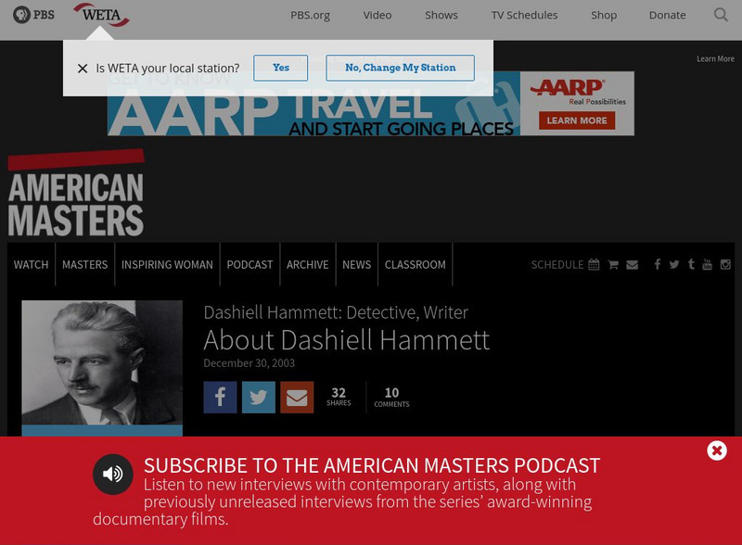Screen dimensions: 742x545
Task: Confirm WETA as your local station
Action: click(281, 68)
